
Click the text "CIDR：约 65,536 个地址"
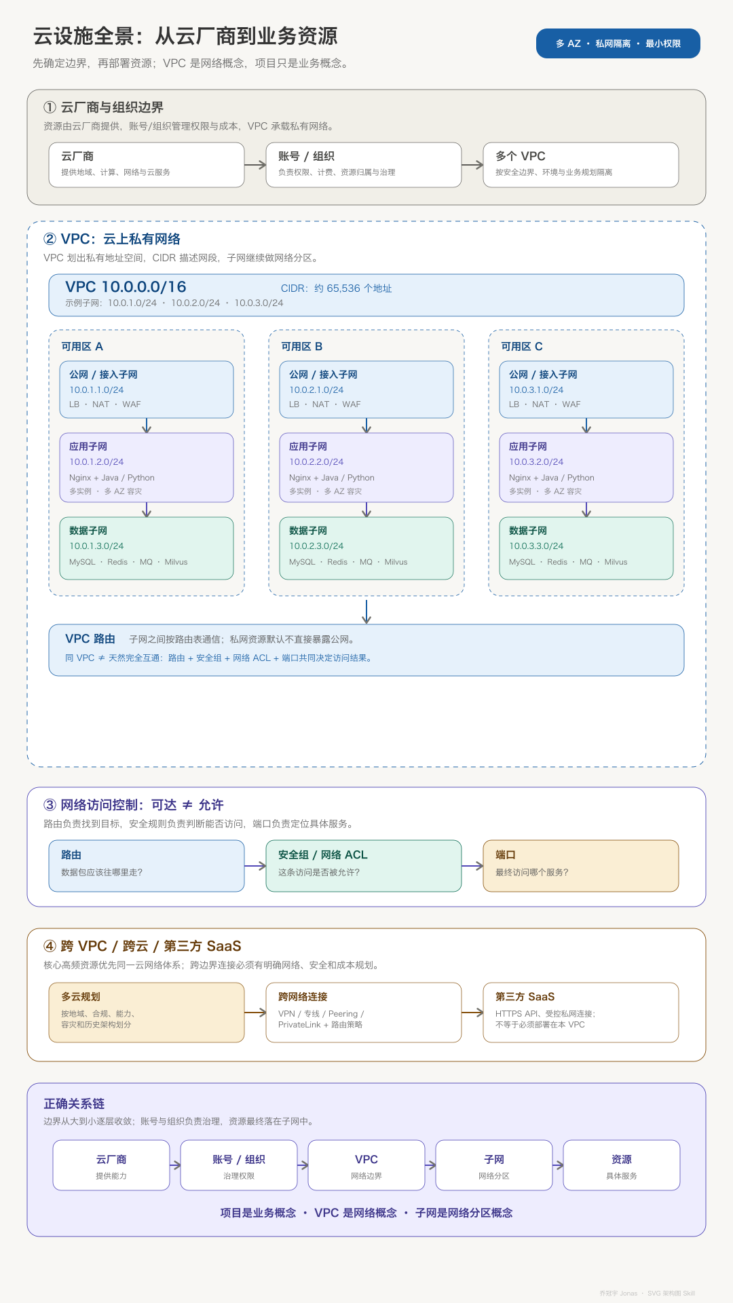pyautogui.click(x=337, y=288)
